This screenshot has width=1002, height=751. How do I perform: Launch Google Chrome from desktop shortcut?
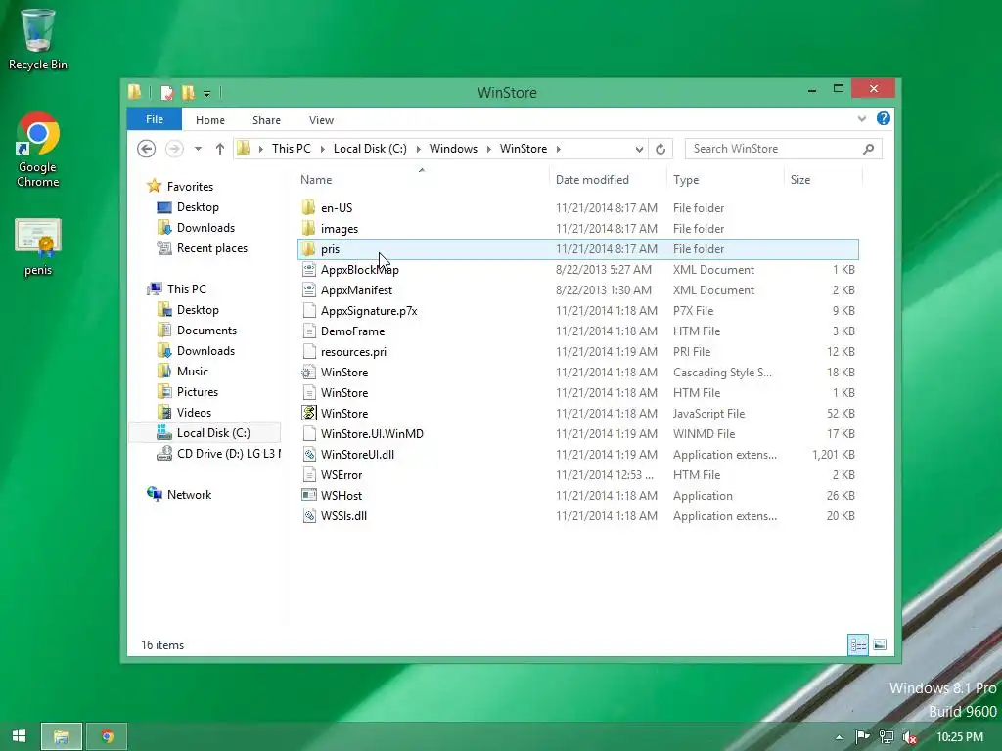38,150
